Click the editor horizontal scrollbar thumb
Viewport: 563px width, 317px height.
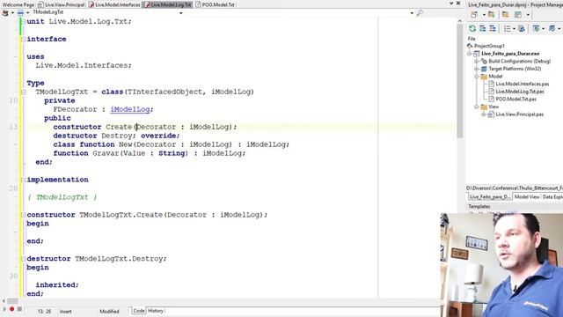click(x=12, y=301)
